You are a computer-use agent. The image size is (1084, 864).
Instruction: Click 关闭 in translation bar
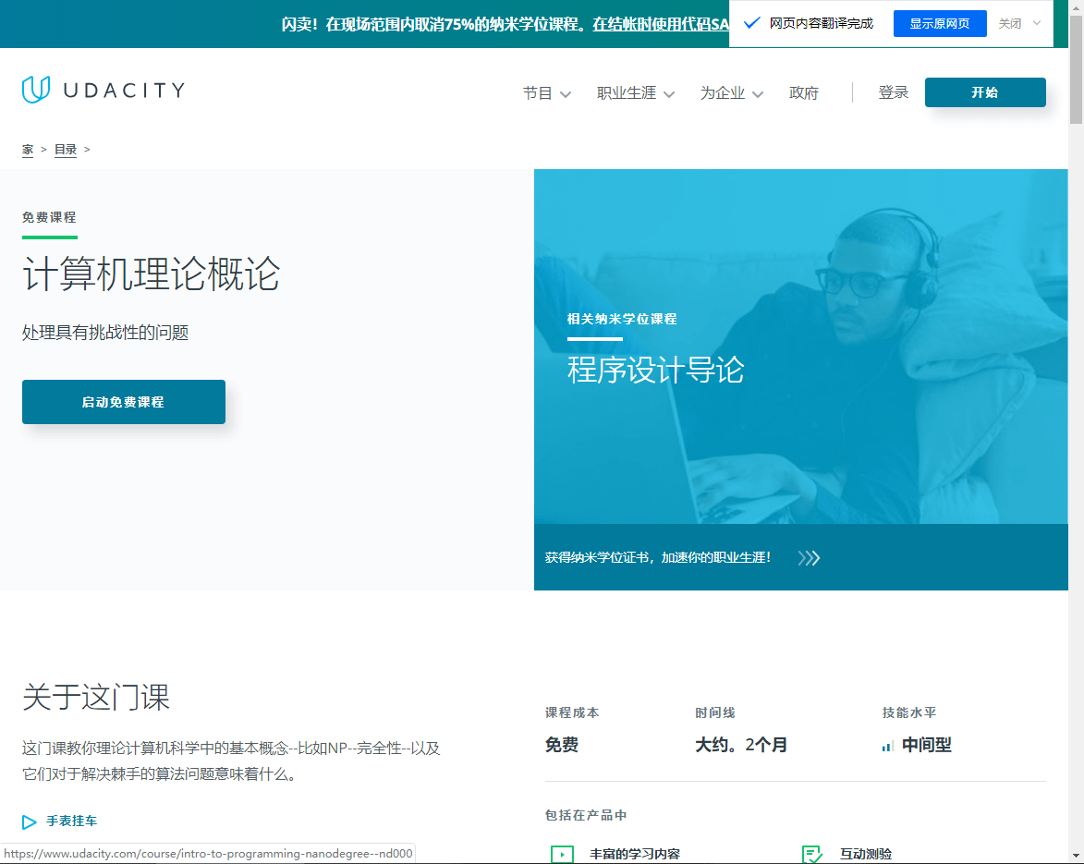(1009, 23)
